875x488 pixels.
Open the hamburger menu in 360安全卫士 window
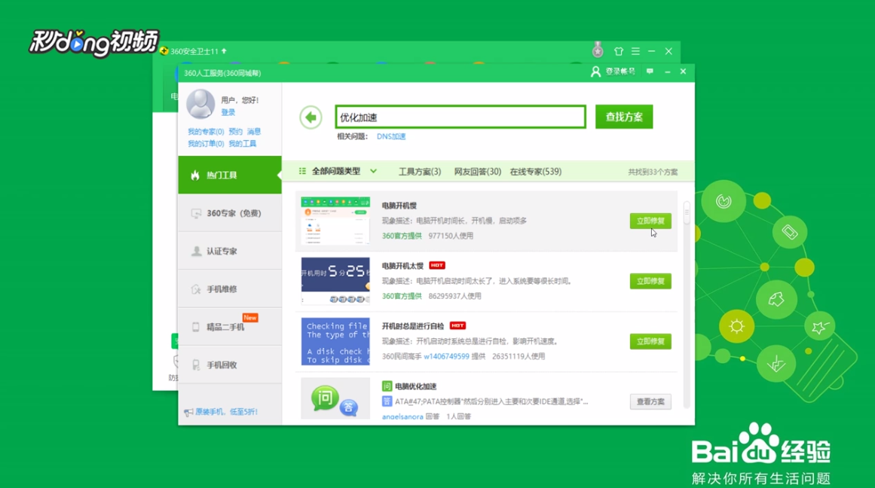pos(635,51)
